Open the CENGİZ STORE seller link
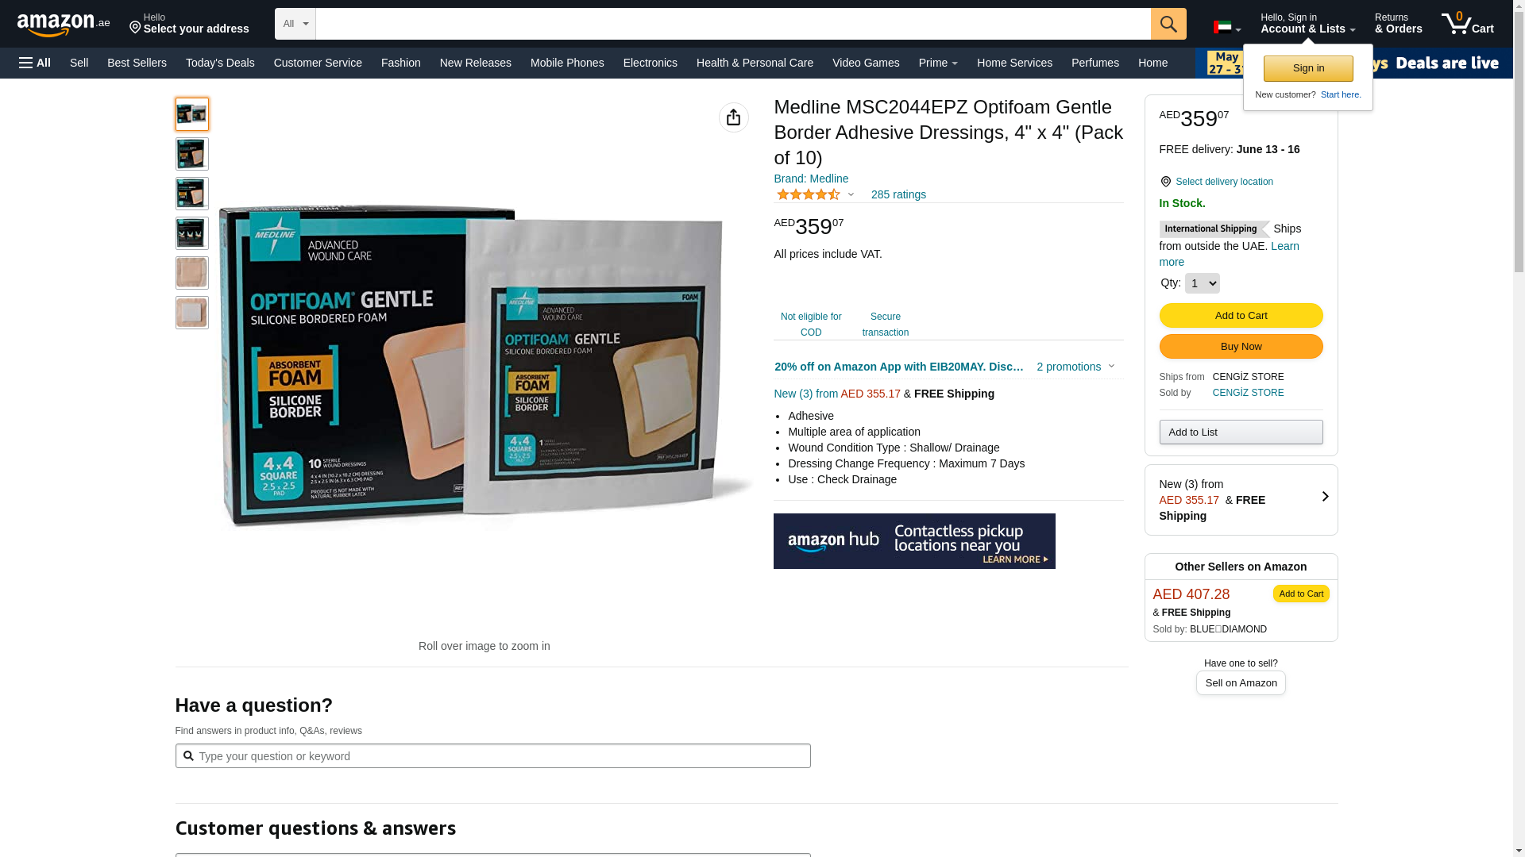 [1249, 393]
